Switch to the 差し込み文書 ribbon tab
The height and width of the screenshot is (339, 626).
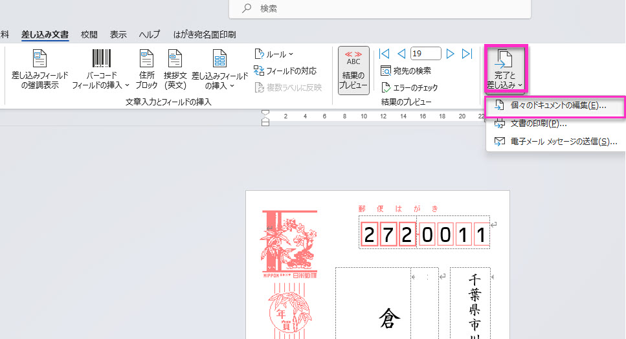45,35
